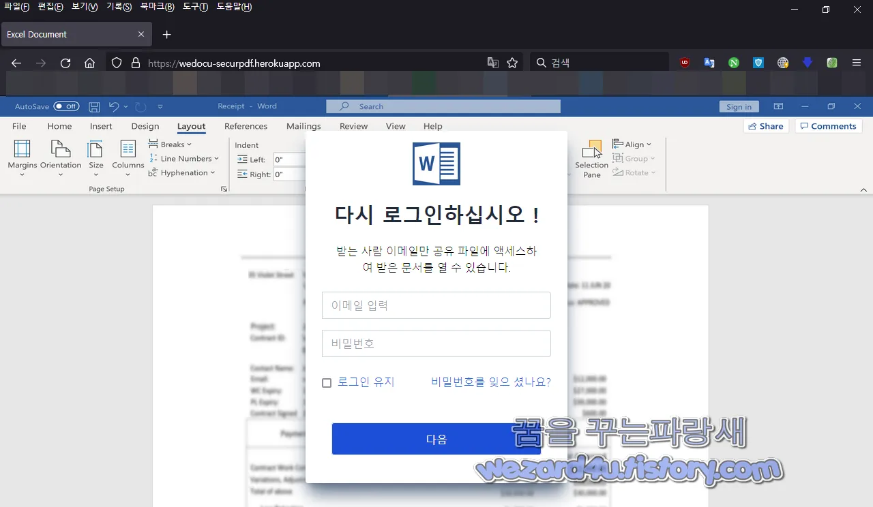Expand the Line Numbers menu
The height and width of the screenshot is (507, 873).
[x=183, y=159]
